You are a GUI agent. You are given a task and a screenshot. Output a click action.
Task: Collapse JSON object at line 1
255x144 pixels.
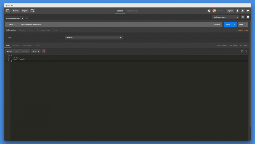[10, 55]
